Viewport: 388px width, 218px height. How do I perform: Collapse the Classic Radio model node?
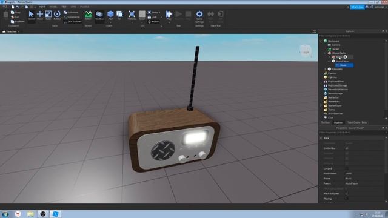325,53
